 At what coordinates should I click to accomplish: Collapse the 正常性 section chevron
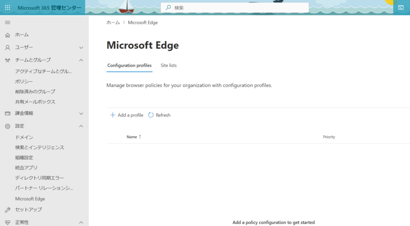tap(81, 223)
